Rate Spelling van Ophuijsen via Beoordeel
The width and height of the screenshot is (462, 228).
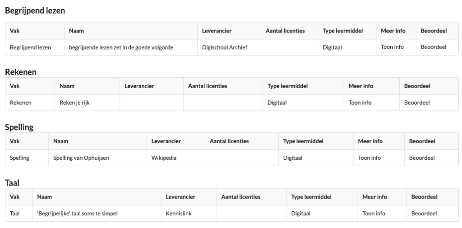pyautogui.click(x=422, y=158)
